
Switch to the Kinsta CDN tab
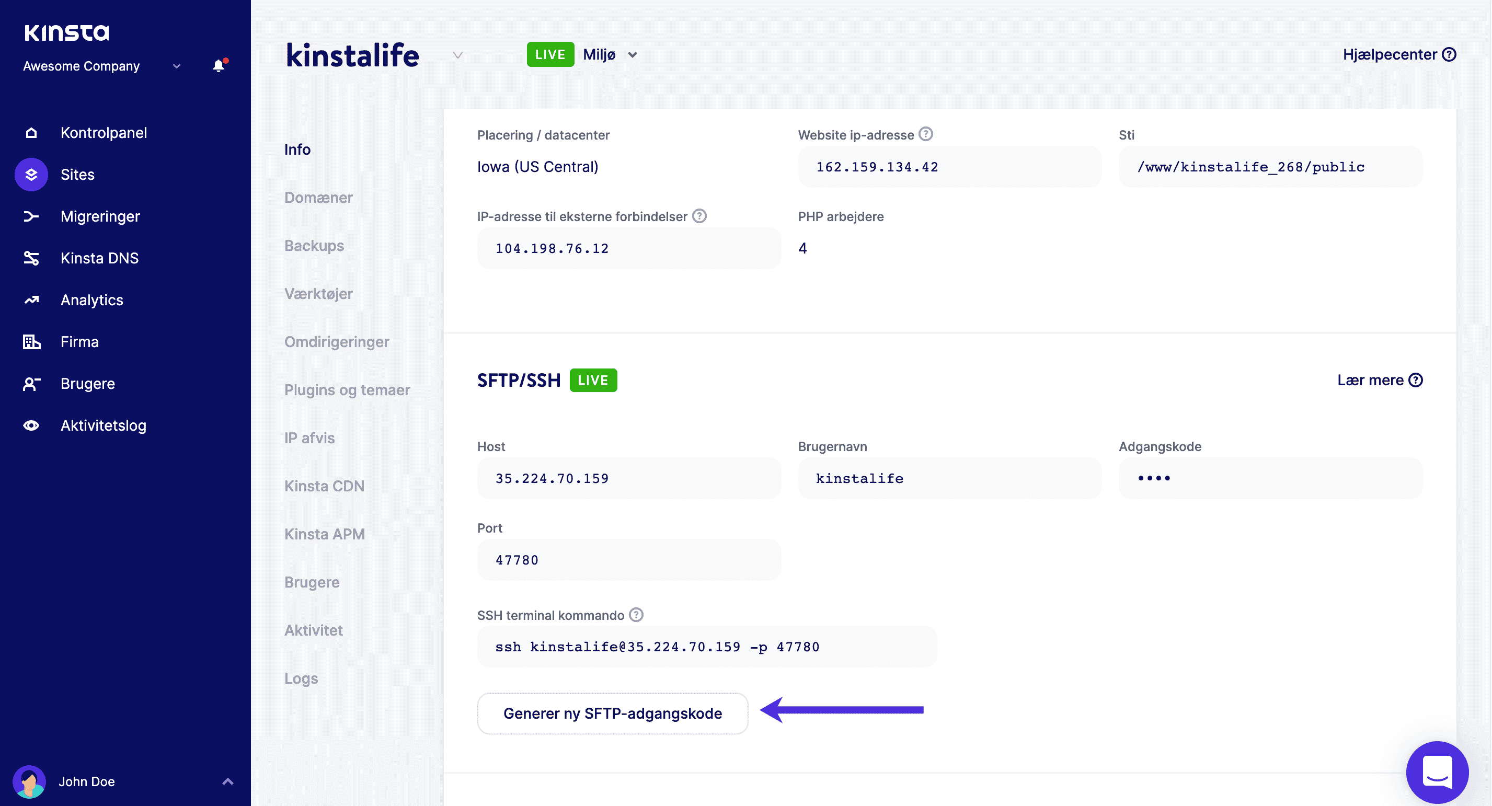click(324, 486)
